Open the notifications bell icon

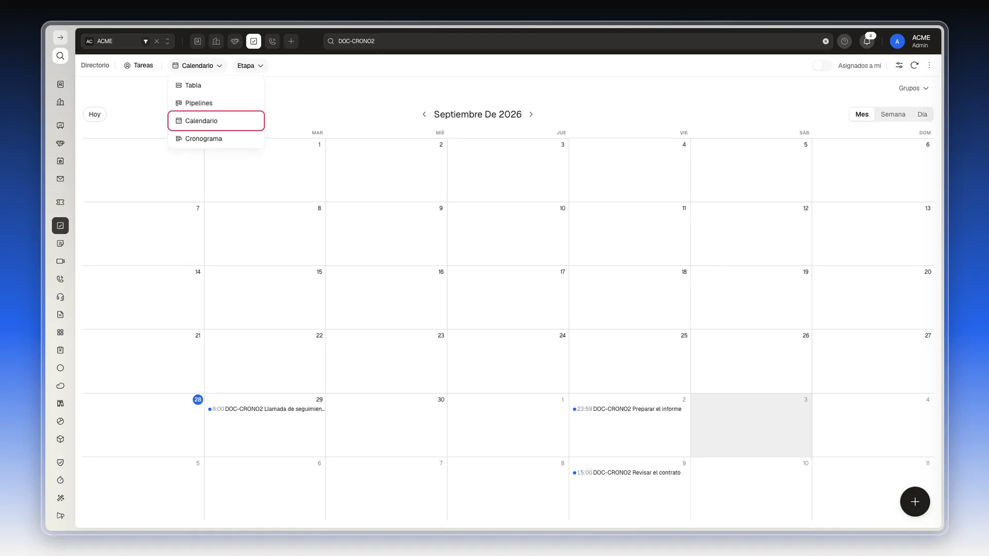click(867, 41)
